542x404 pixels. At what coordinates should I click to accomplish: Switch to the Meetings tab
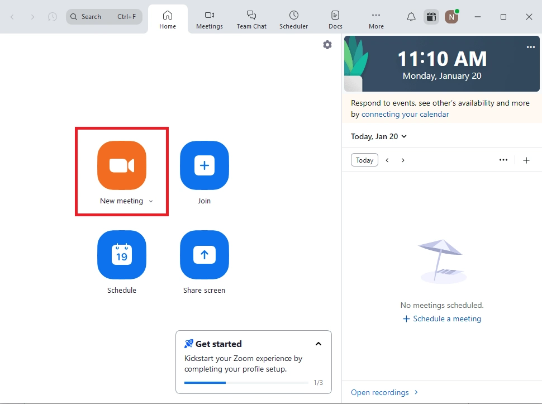(210, 19)
